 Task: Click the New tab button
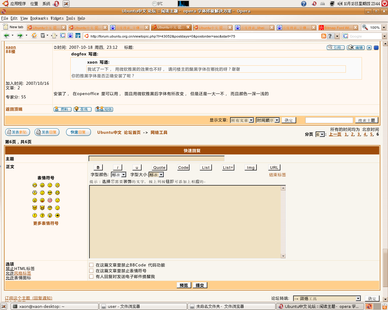pos(13,27)
